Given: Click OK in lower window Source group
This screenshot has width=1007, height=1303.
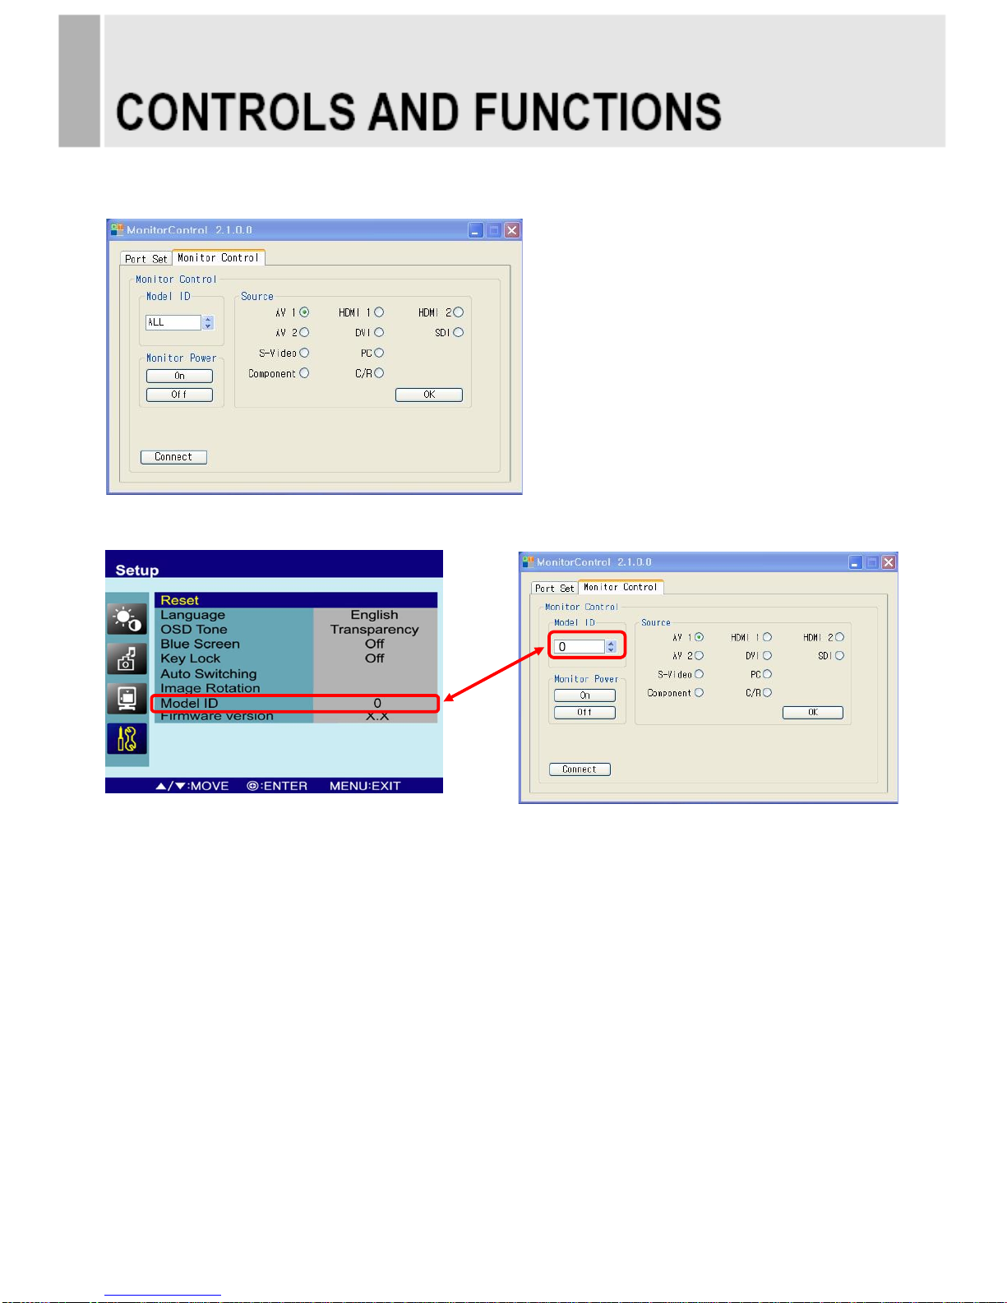Looking at the screenshot, I should coord(813,713).
